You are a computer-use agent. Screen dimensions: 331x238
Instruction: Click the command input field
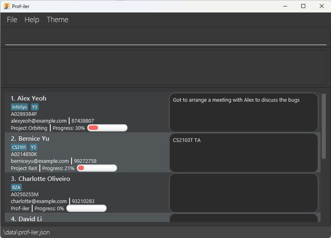tap(166, 37)
